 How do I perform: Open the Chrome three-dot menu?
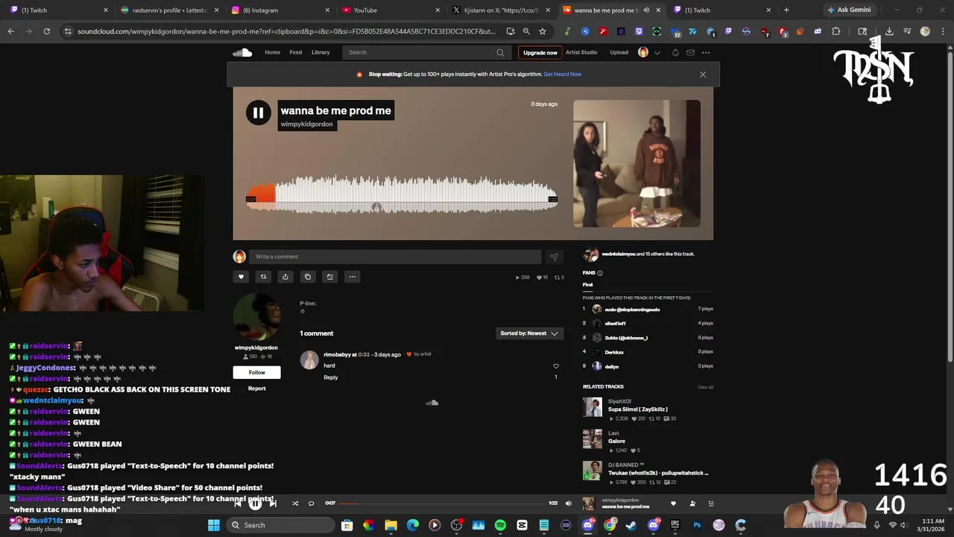click(x=943, y=31)
